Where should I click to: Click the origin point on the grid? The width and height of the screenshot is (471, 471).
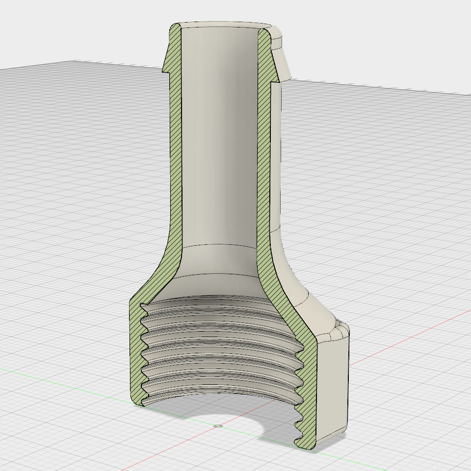coord(218,426)
